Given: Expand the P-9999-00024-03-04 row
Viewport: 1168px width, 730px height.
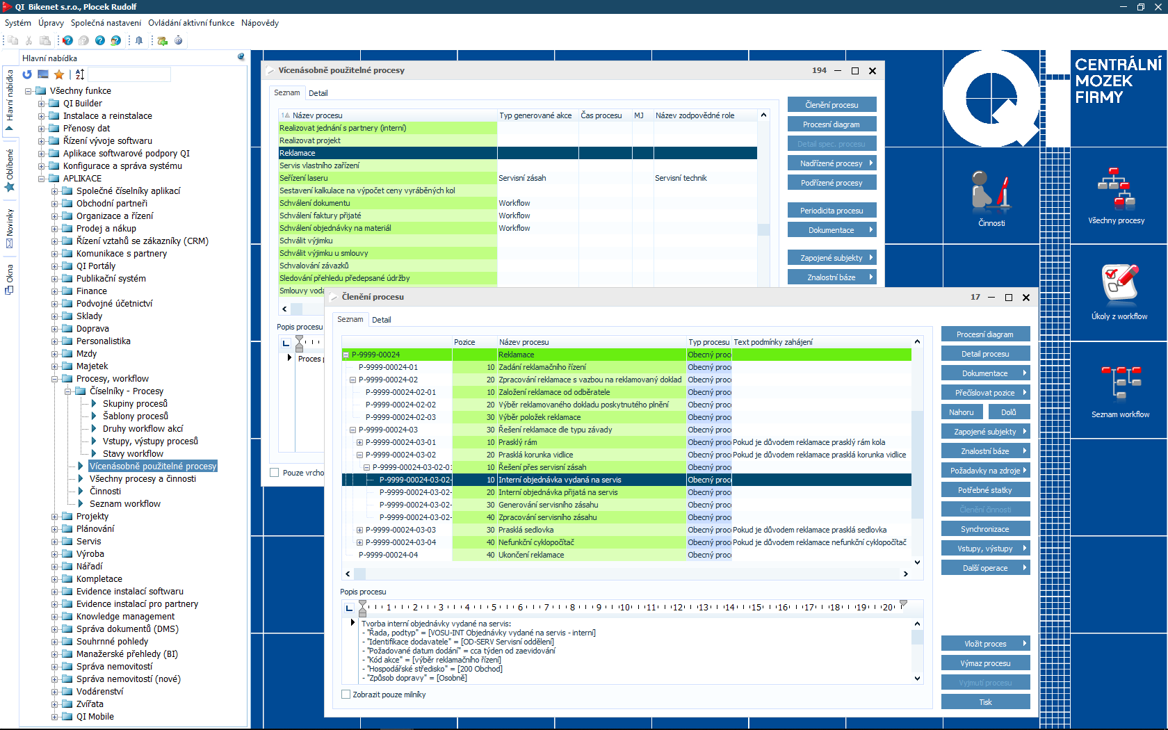Looking at the screenshot, I should [359, 543].
